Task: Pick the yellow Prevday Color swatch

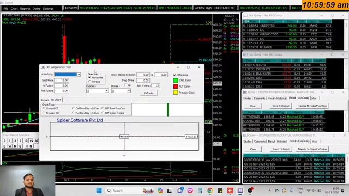Action: pyautogui.click(x=176, y=93)
